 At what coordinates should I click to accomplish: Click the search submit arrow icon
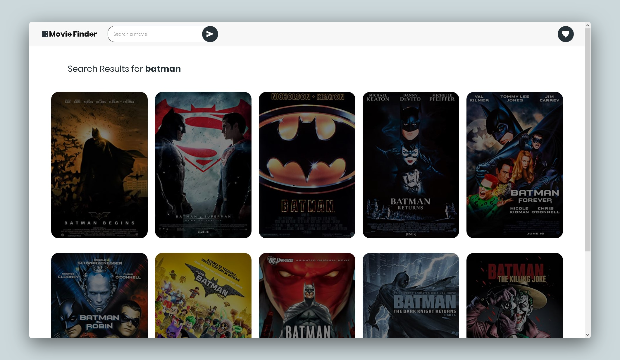point(210,34)
